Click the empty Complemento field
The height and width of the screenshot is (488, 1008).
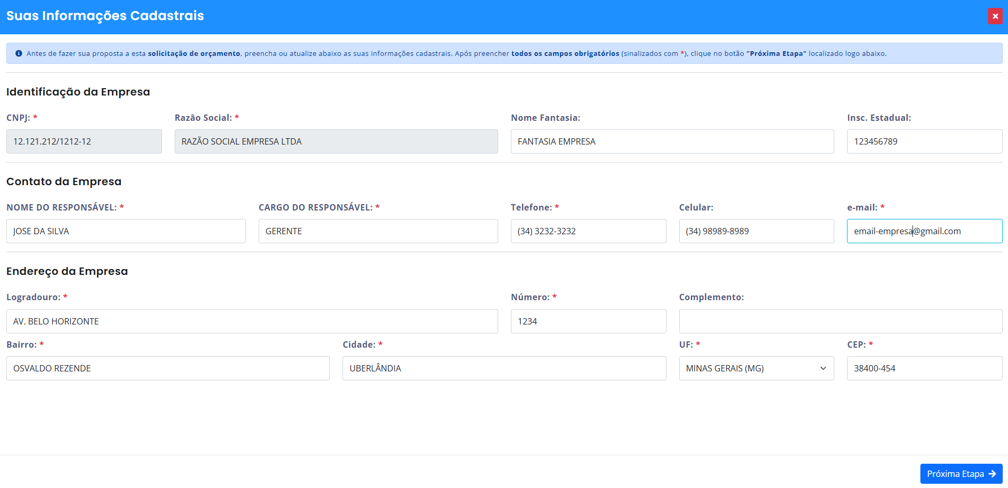point(840,321)
